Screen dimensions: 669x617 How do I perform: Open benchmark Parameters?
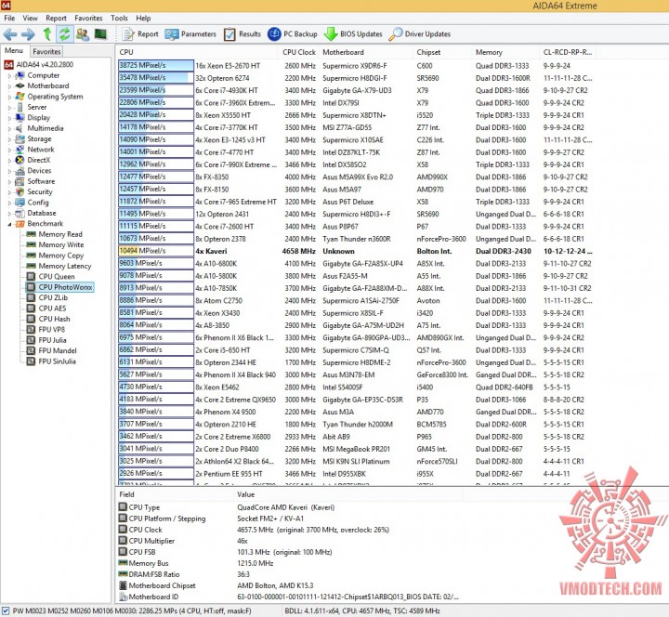[x=190, y=34]
